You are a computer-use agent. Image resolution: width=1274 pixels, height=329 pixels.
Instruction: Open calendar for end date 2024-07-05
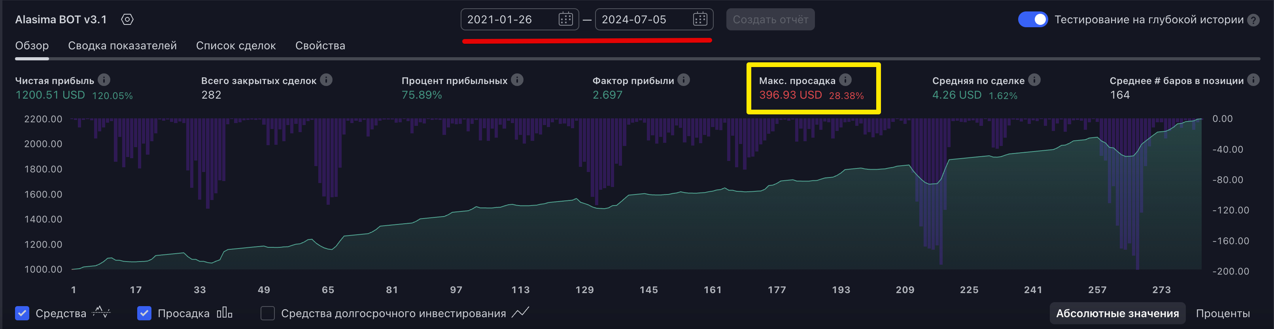pos(700,19)
